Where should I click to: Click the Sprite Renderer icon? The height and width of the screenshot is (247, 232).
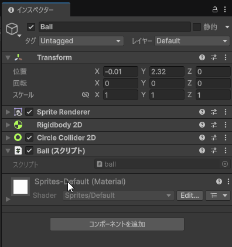(x=18, y=112)
